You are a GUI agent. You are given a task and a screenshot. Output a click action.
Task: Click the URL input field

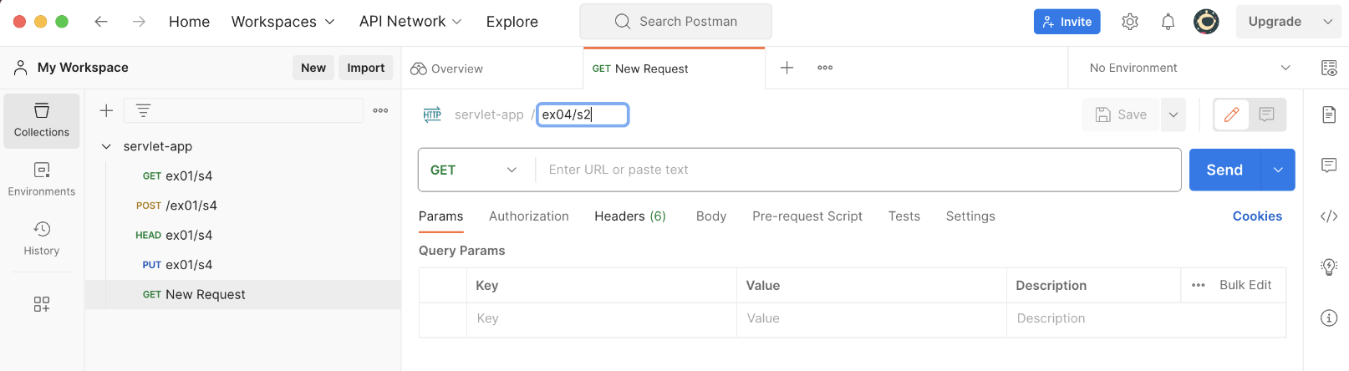(858, 170)
